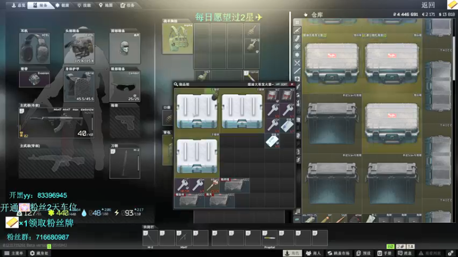Select the 装备 gear tab
The height and width of the screenshot is (257, 458).
41,5
